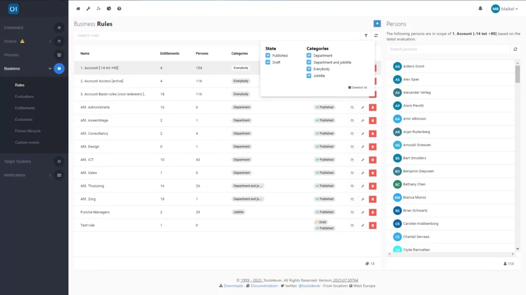Uncheck the Published state filter
The width and height of the screenshot is (526, 295).
point(268,55)
